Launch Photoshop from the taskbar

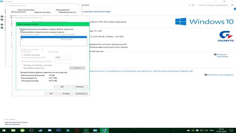(x=59, y=130)
